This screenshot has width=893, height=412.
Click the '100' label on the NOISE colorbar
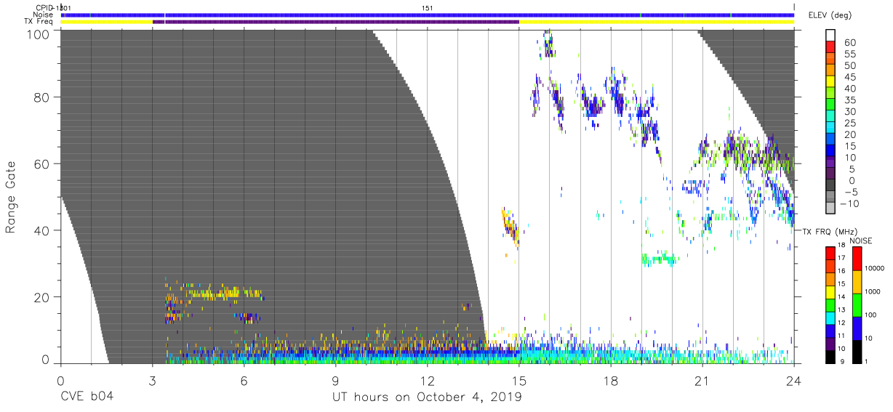point(871,315)
